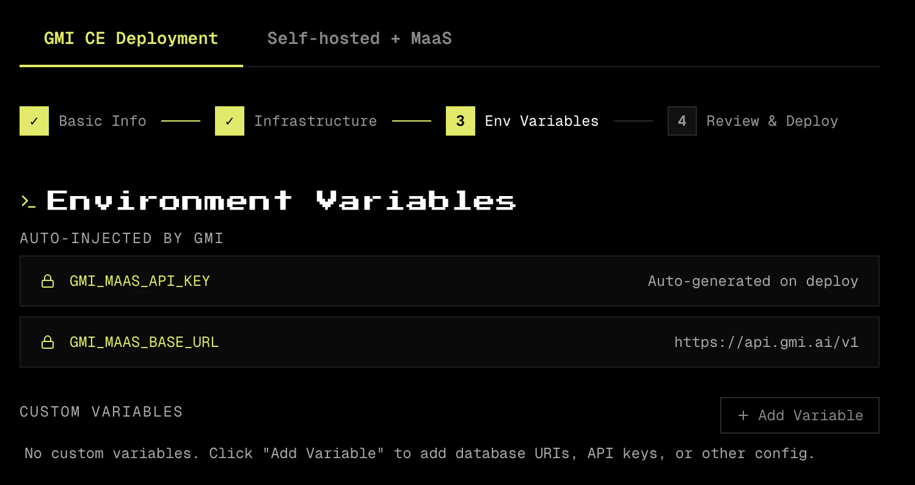Select step 3 number badge
This screenshot has width=915, height=485.
click(x=461, y=121)
